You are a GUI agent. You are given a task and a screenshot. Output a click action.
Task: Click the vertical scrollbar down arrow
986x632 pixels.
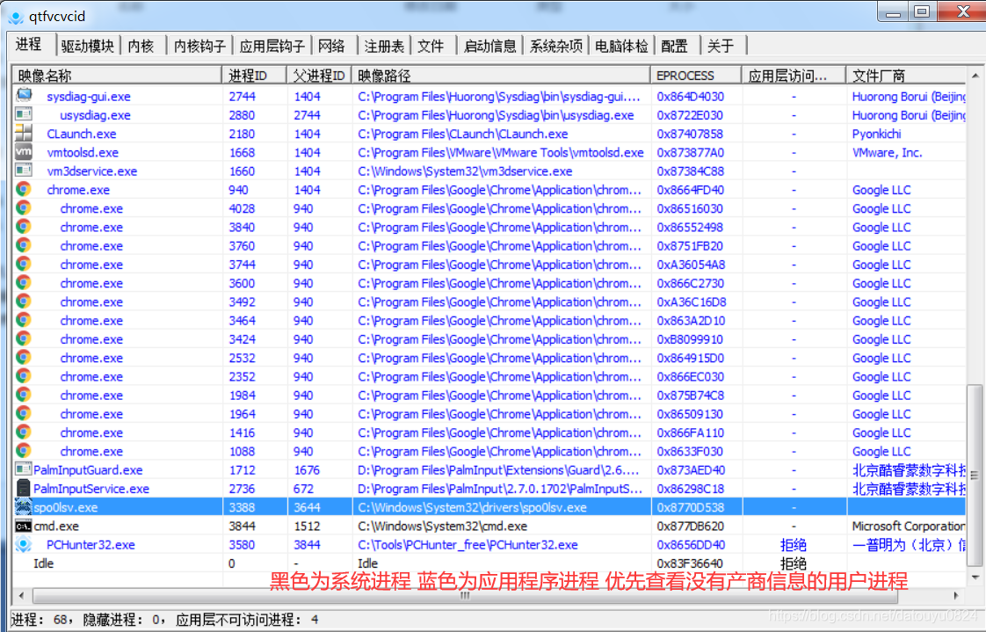(x=975, y=578)
